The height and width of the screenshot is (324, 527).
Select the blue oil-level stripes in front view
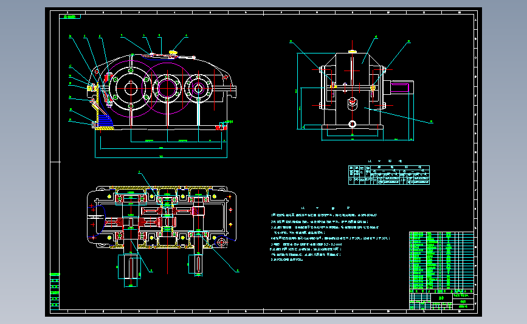pyautogui.click(x=105, y=120)
